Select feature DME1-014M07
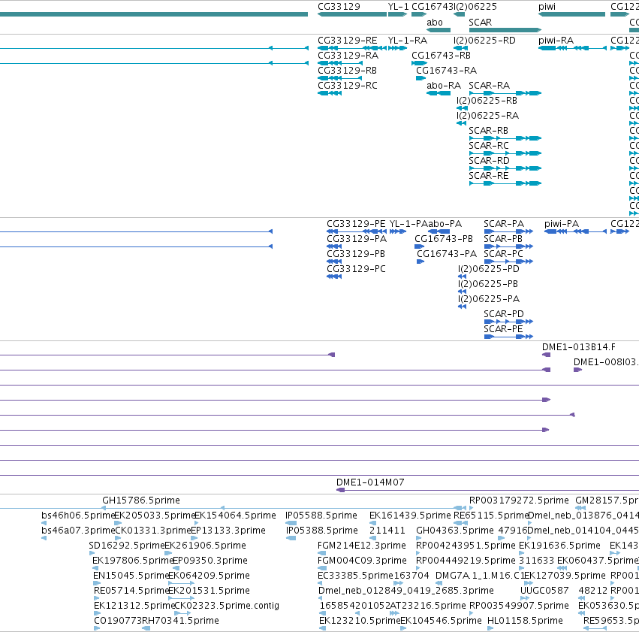The width and height of the screenshot is (639, 632). (487, 490)
